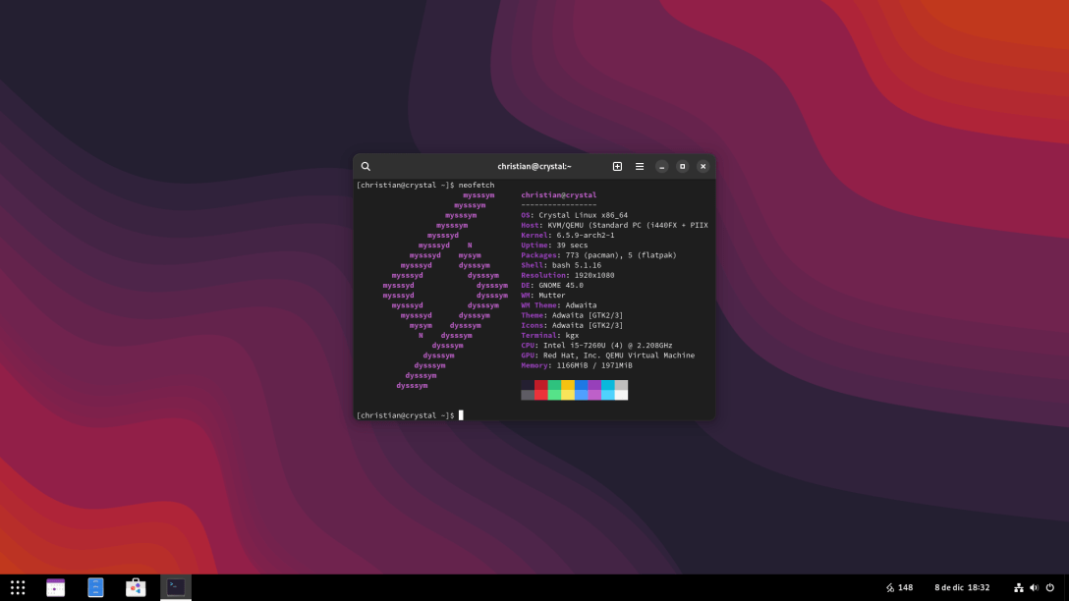This screenshot has height=601, width=1069.
Task: Click the Terminal: kgx line
Action: 550,335
